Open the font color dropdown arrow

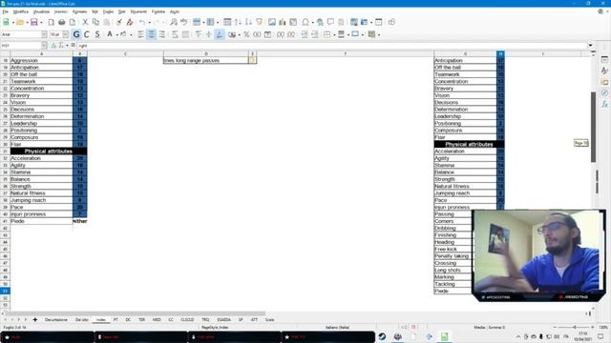[x=116, y=34]
